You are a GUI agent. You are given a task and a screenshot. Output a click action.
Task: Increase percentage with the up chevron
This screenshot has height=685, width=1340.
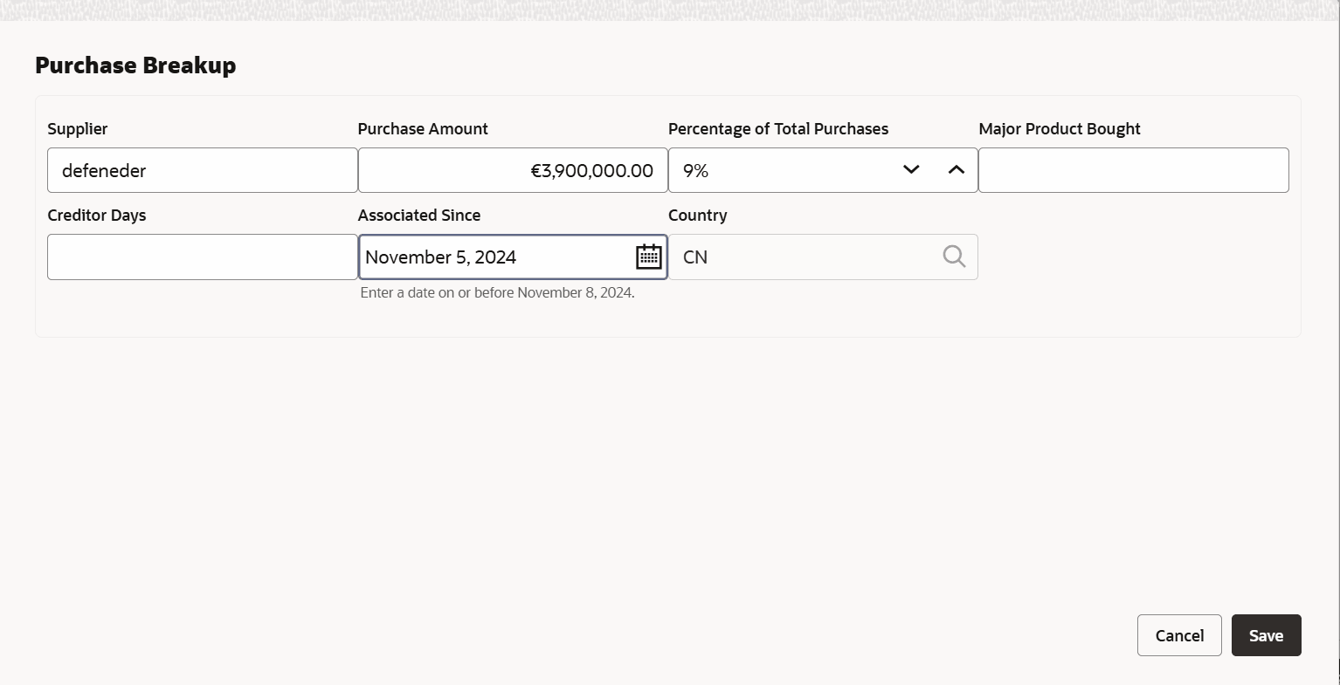pos(957,170)
